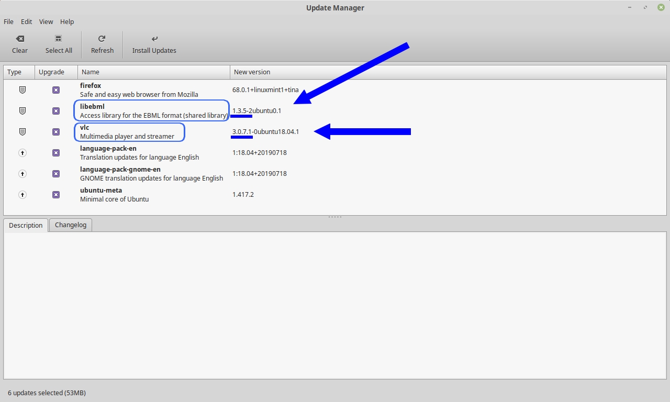Click version 1:18.04+20190718 of language-pack-gnome-en
Screen dimensions: 670x402
[x=260, y=174]
